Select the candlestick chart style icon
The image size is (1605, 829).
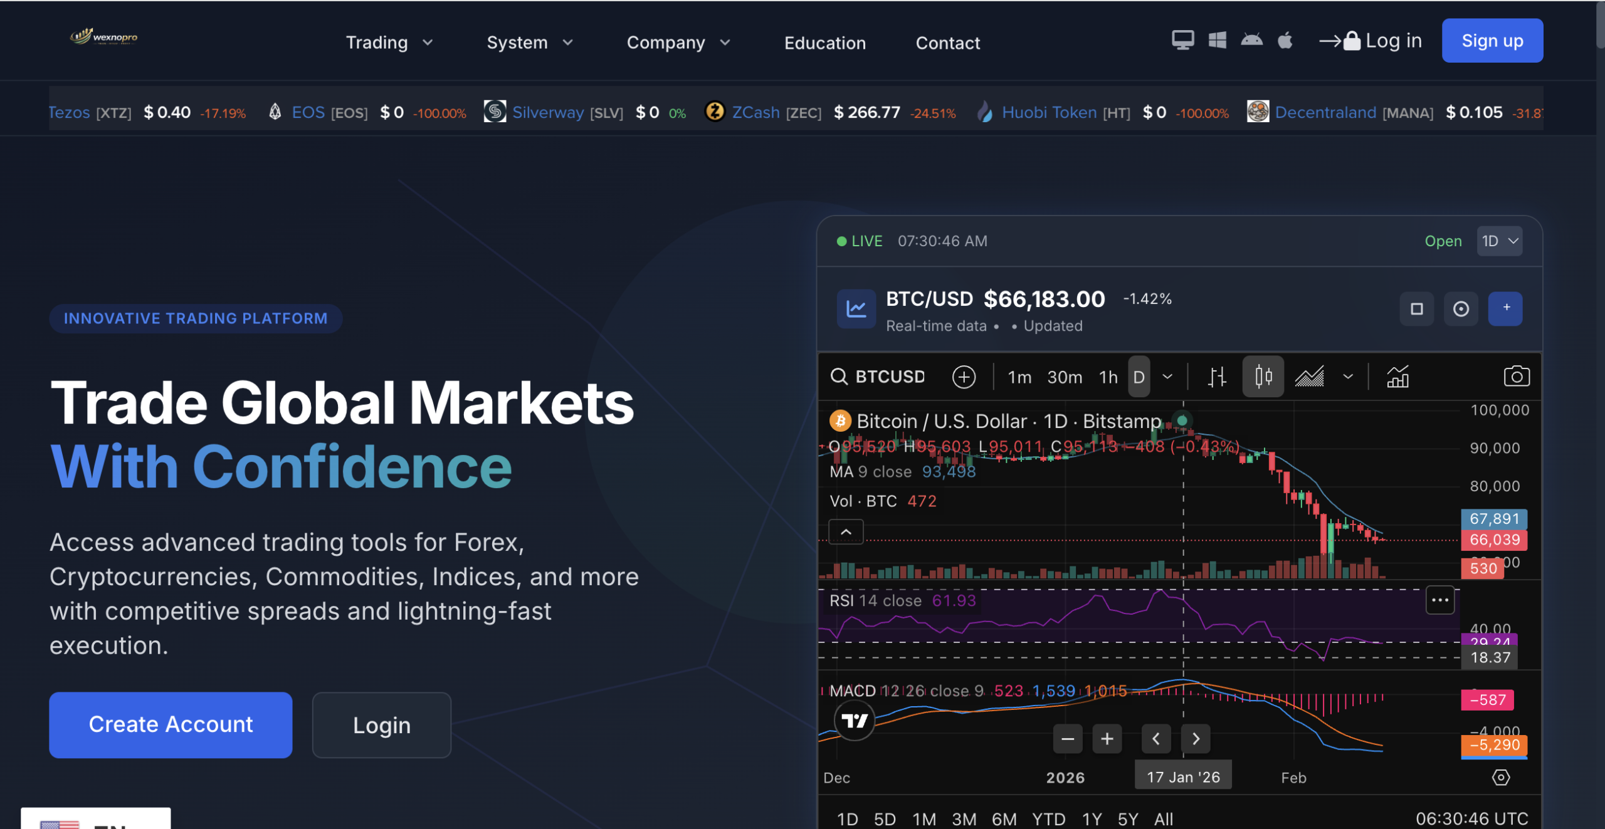[x=1263, y=377]
